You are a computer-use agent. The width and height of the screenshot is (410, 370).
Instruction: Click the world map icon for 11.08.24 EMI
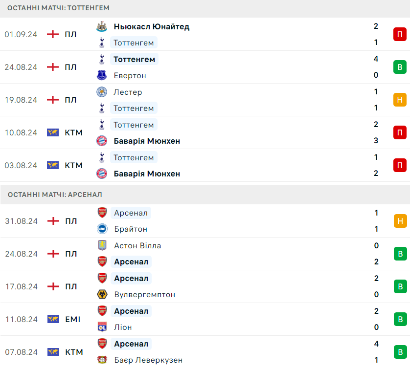(53, 319)
